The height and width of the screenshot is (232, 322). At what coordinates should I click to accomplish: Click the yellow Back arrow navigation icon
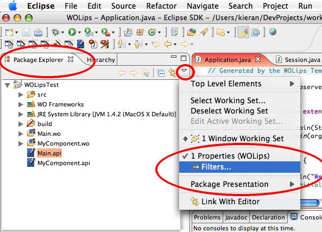(168, 44)
